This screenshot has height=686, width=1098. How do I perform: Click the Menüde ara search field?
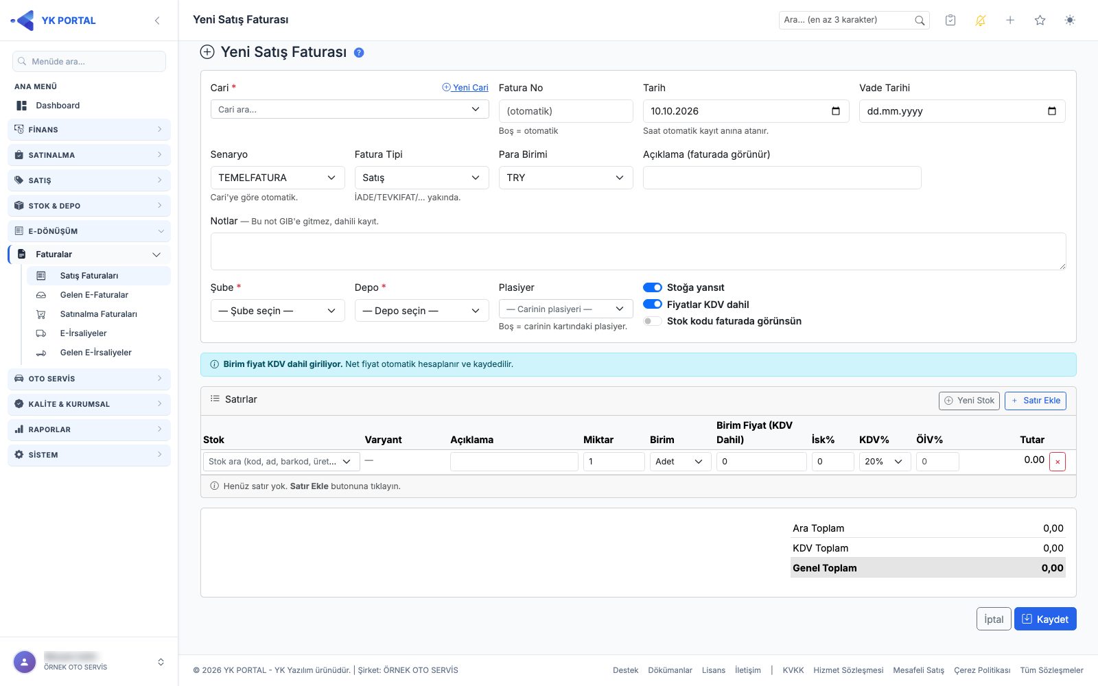click(x=89, y=61)
